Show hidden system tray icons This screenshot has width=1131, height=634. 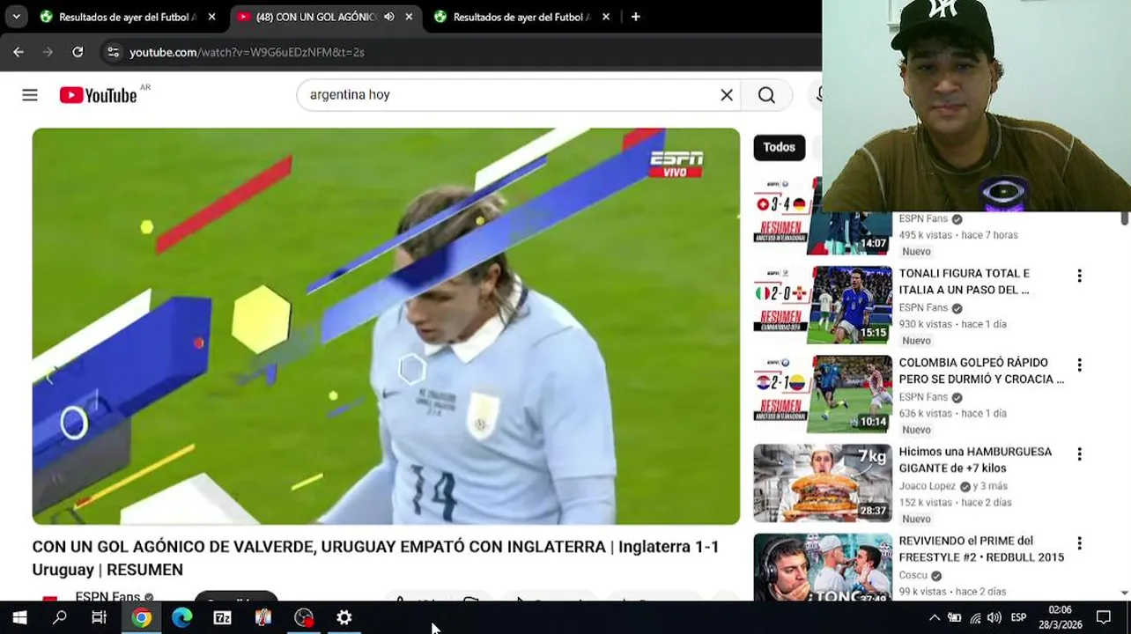click(x=935, y=618)
